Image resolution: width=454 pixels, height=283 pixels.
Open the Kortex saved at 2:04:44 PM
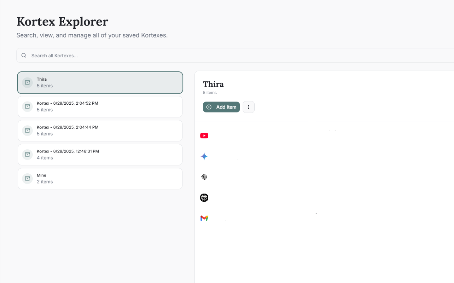pyautogui.click(x=100, y=131)
